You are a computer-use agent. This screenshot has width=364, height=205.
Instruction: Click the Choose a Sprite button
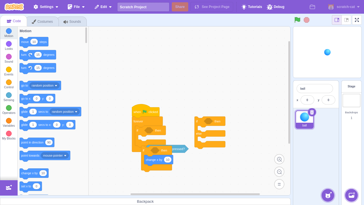(x=328, y=195)
